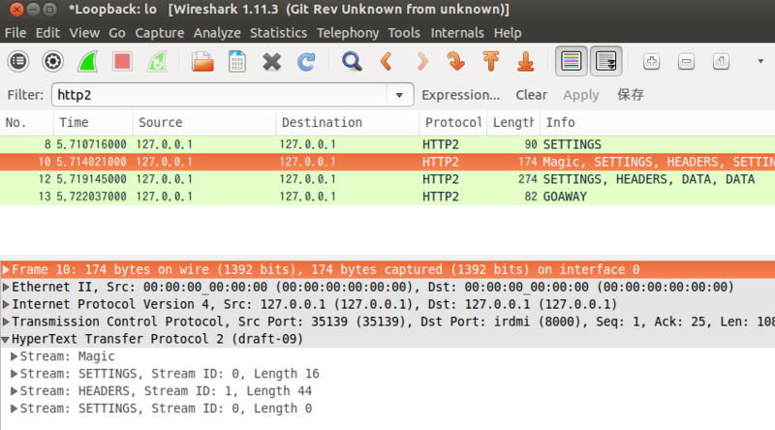Jump to the last packet
Screen dimensions: 775x430
coord(525,62)
